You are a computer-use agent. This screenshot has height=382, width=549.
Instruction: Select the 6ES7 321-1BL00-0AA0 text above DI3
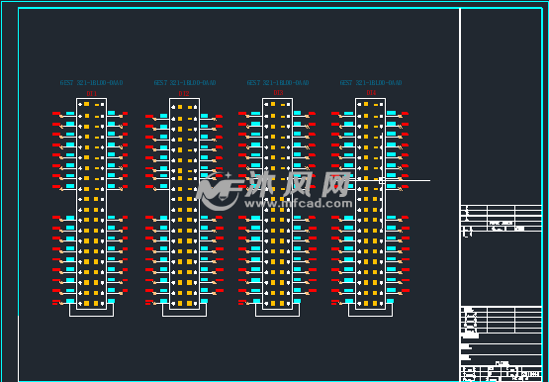click(x=278, y=82)
